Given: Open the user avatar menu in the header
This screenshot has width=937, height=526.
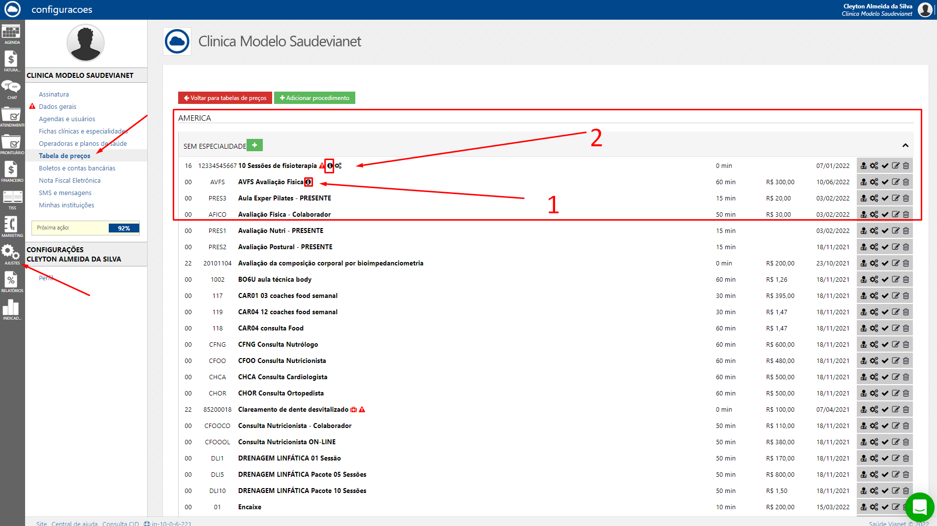Looking at the screenshot, I should point(925,9).
